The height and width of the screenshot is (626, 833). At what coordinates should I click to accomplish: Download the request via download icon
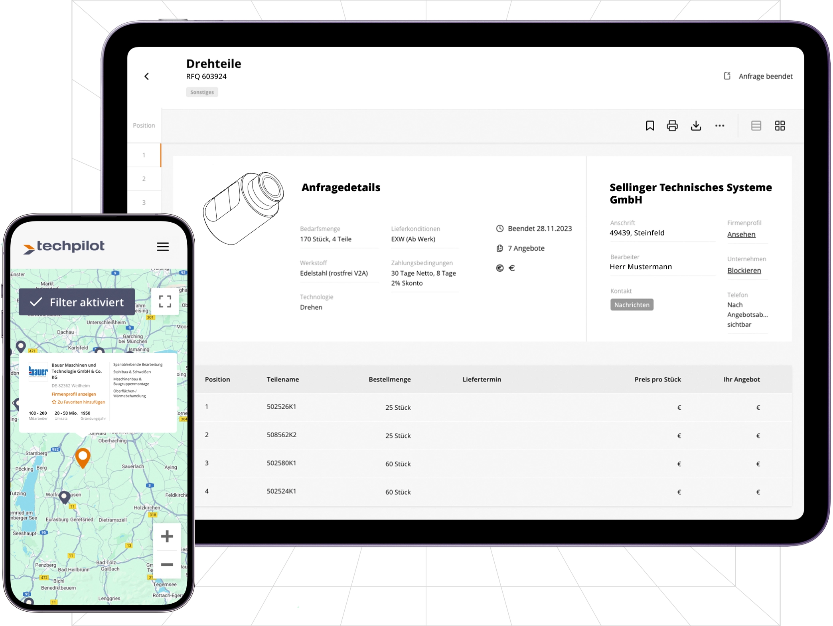tap(696, 126)
